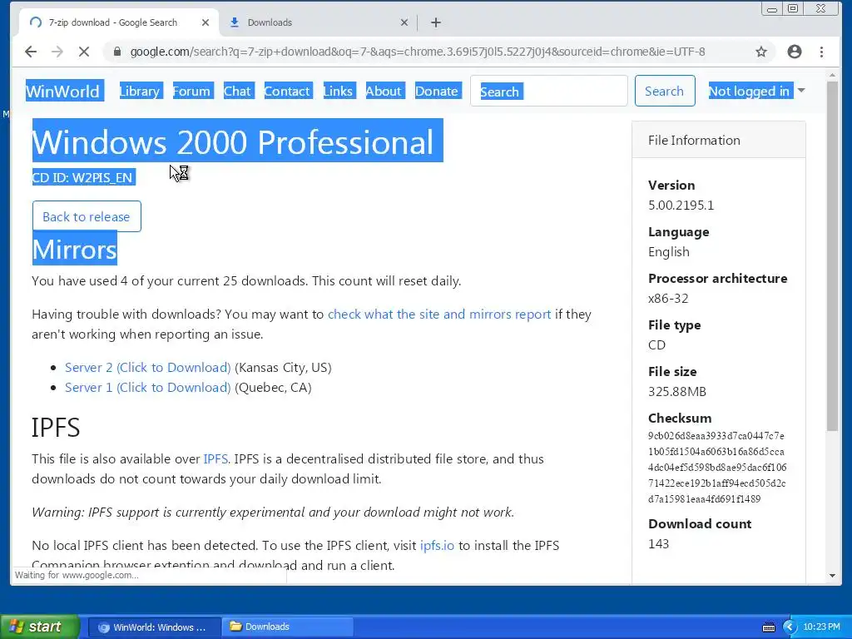The height and width of the screenshot is (639, 852).
Task: Click the keyboard icon in system tray
Action: (768, 627)
